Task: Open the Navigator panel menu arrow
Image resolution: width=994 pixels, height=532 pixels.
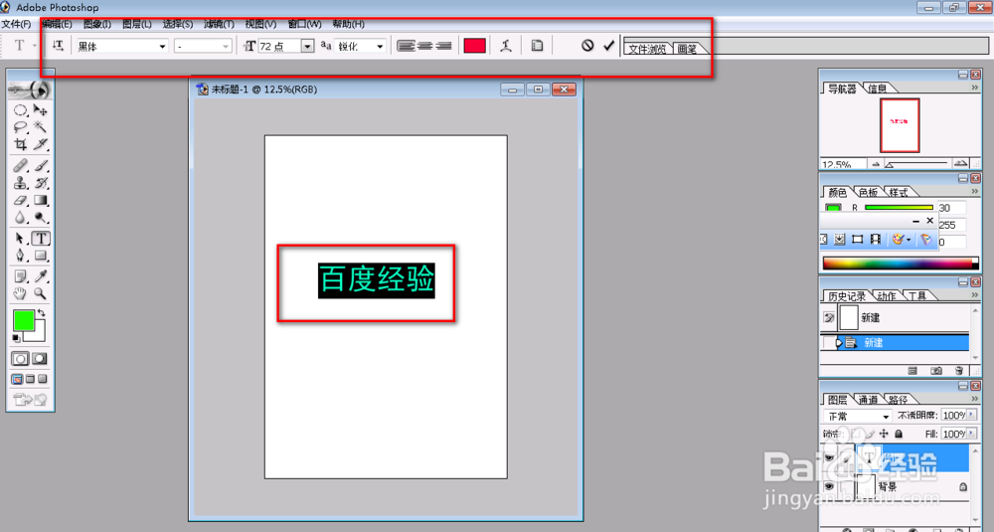Action: pos(975,89)
